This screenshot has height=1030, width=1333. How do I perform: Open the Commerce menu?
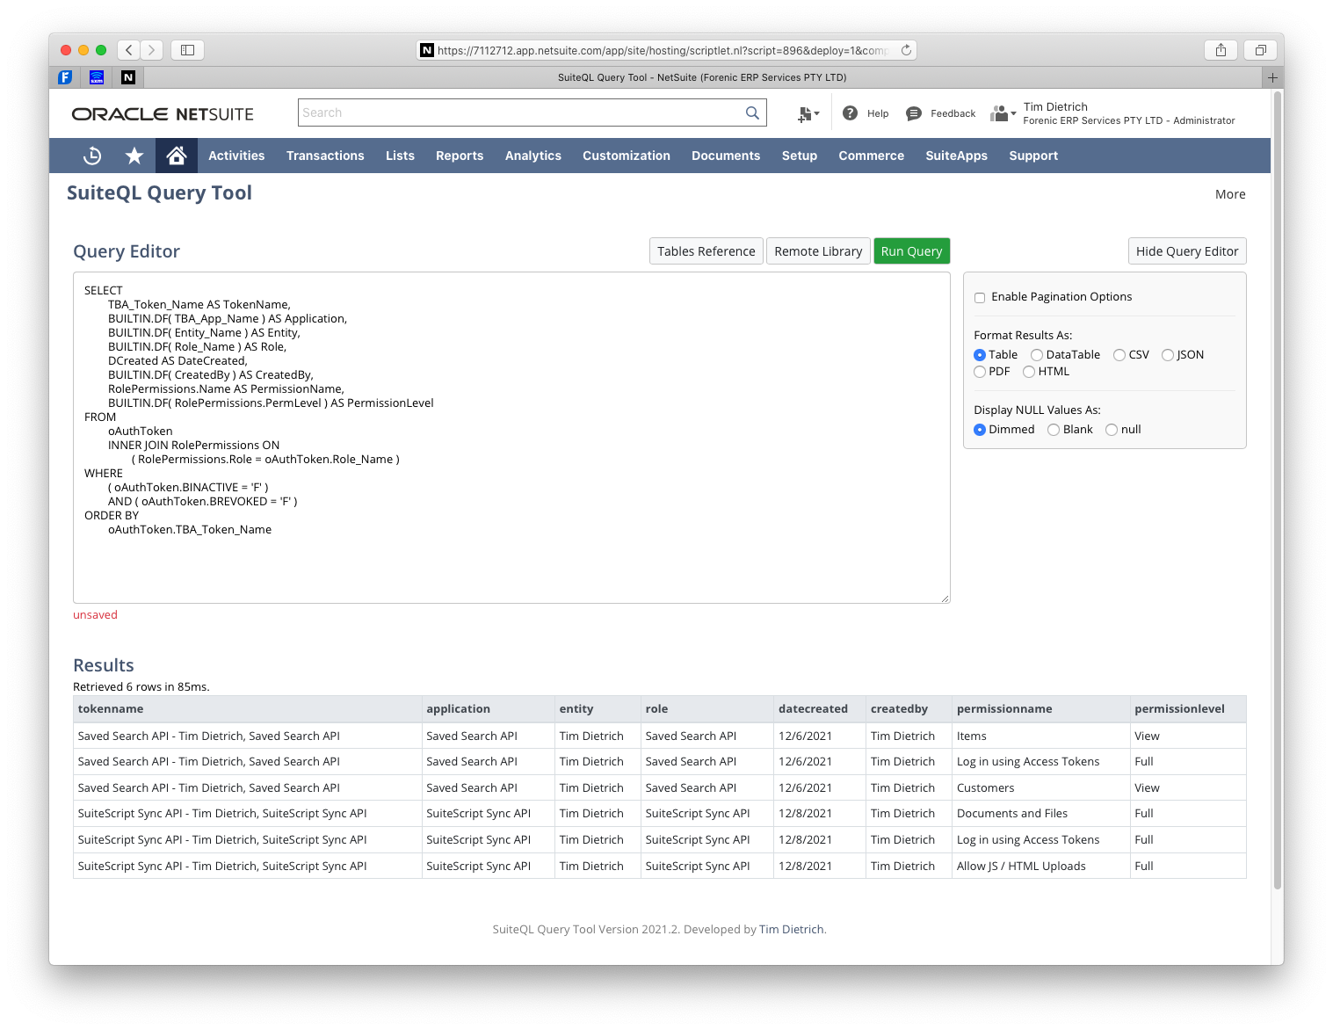coord(871,156)
